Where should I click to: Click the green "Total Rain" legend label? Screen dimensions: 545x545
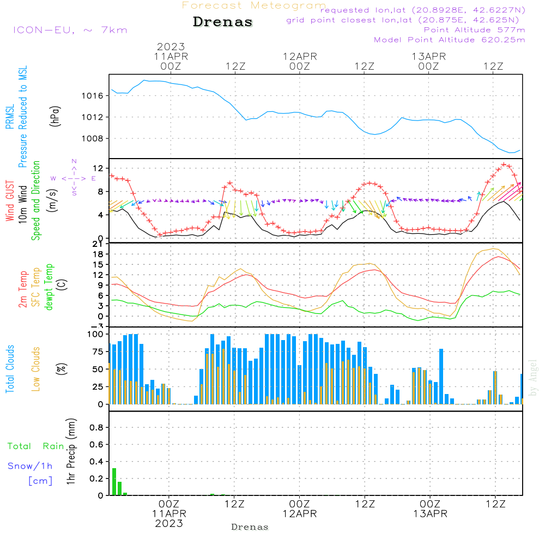coord(36,446)
